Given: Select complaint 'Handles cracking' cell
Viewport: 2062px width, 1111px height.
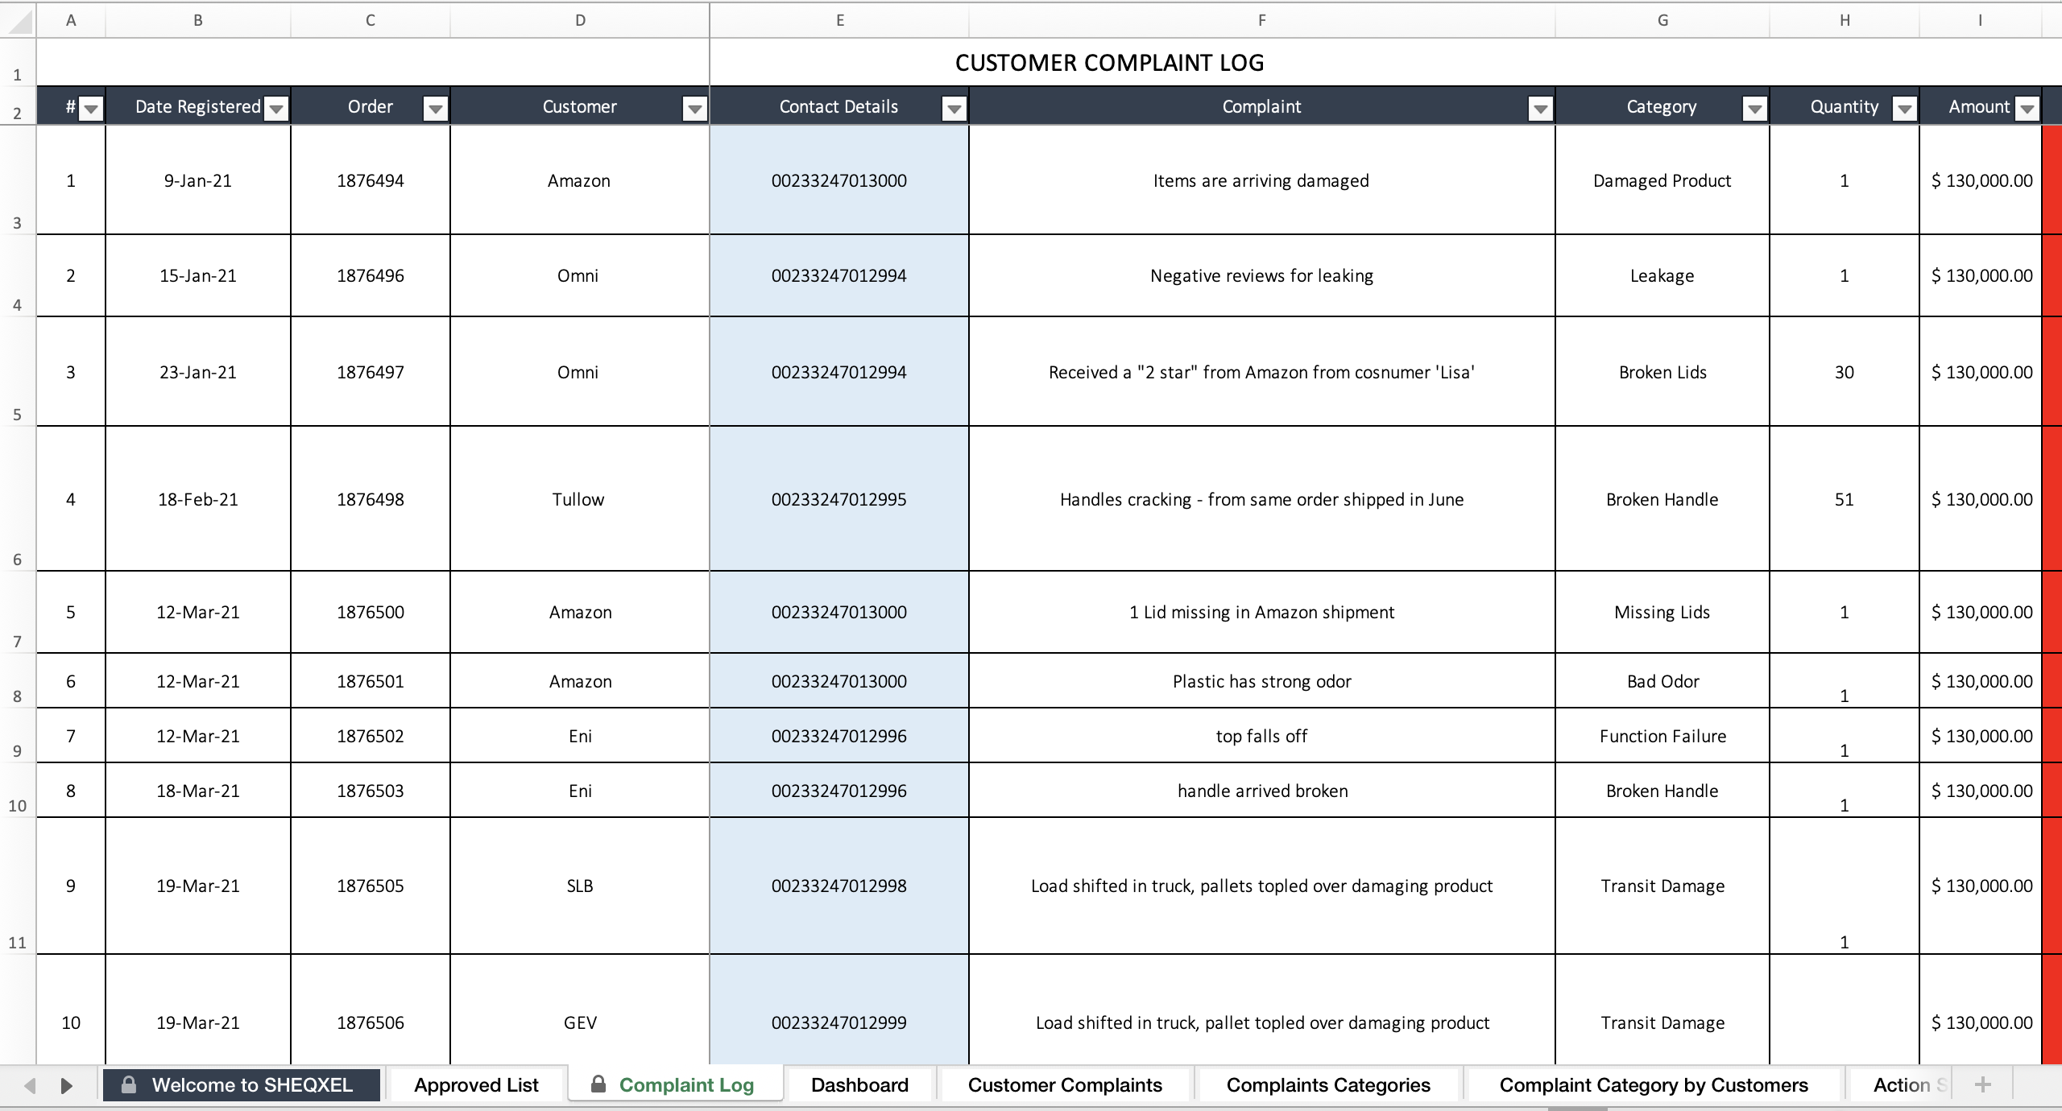Looking at the screenshot, I should click(1261, 499).
